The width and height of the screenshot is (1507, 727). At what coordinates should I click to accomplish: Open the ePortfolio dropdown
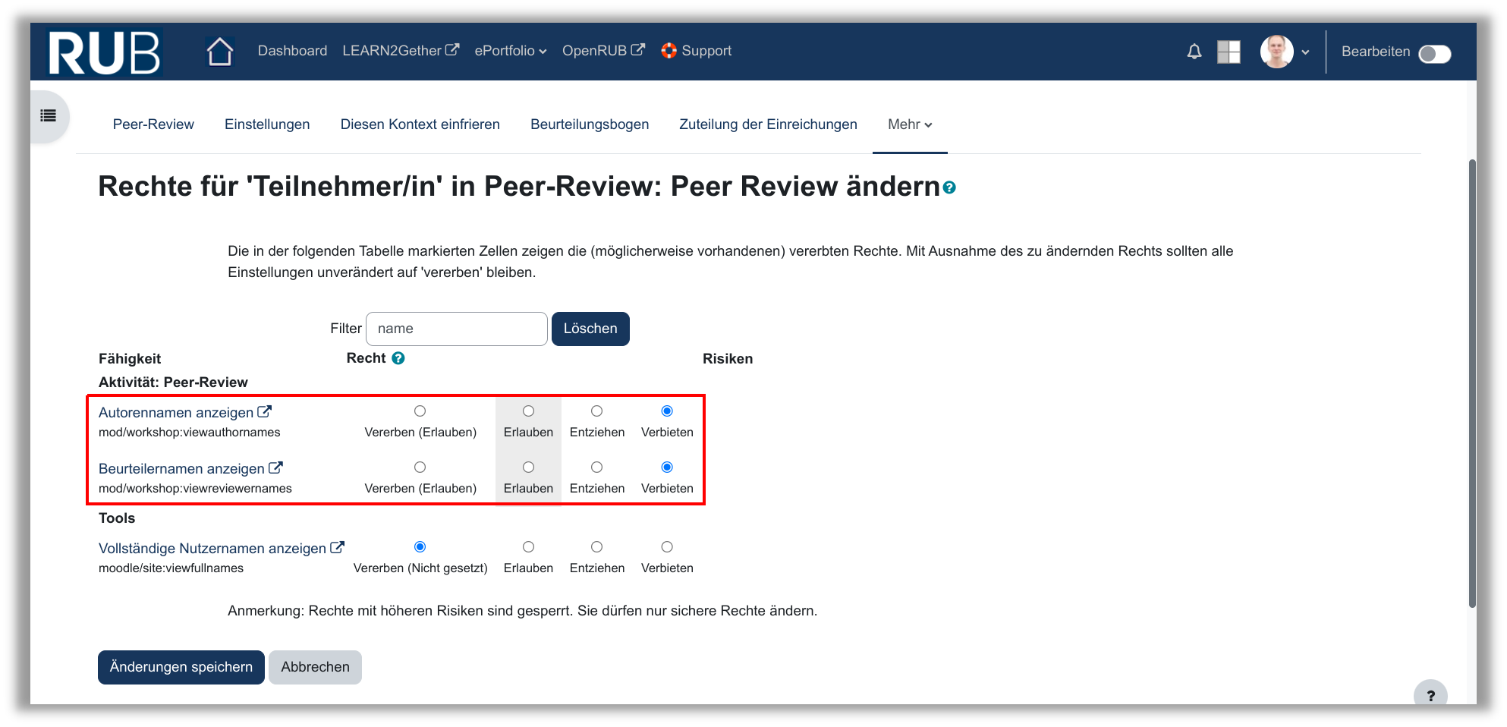coord(510,51)
